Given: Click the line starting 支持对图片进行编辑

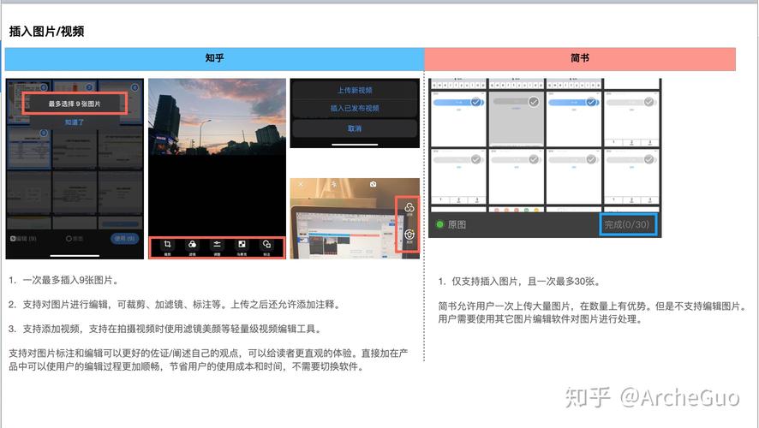Looking at the screenshot, I should click(182, 305).
